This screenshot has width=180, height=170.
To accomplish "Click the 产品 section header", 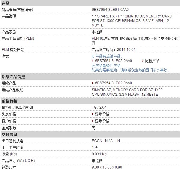I will (x=91, y=3).
